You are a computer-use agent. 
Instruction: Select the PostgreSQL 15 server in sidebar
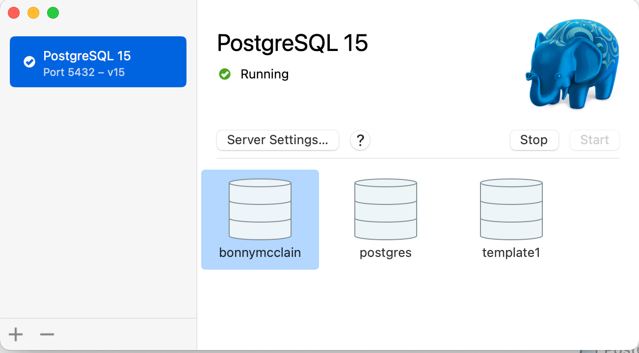98,62
